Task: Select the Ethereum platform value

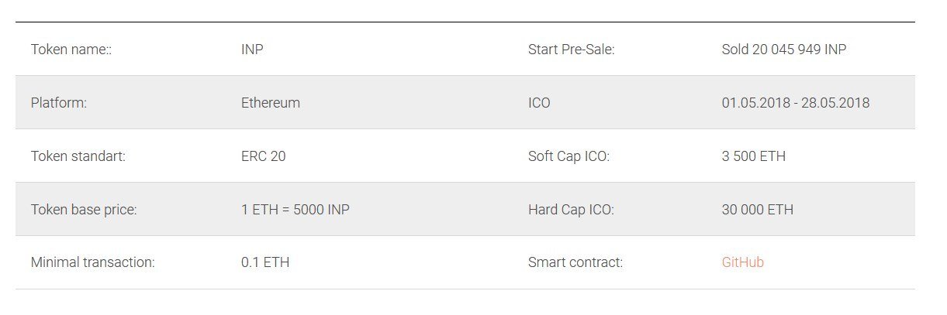Action: point(271,103)
